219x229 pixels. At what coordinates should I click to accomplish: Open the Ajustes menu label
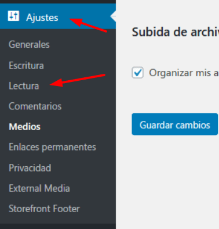(42, 18)
